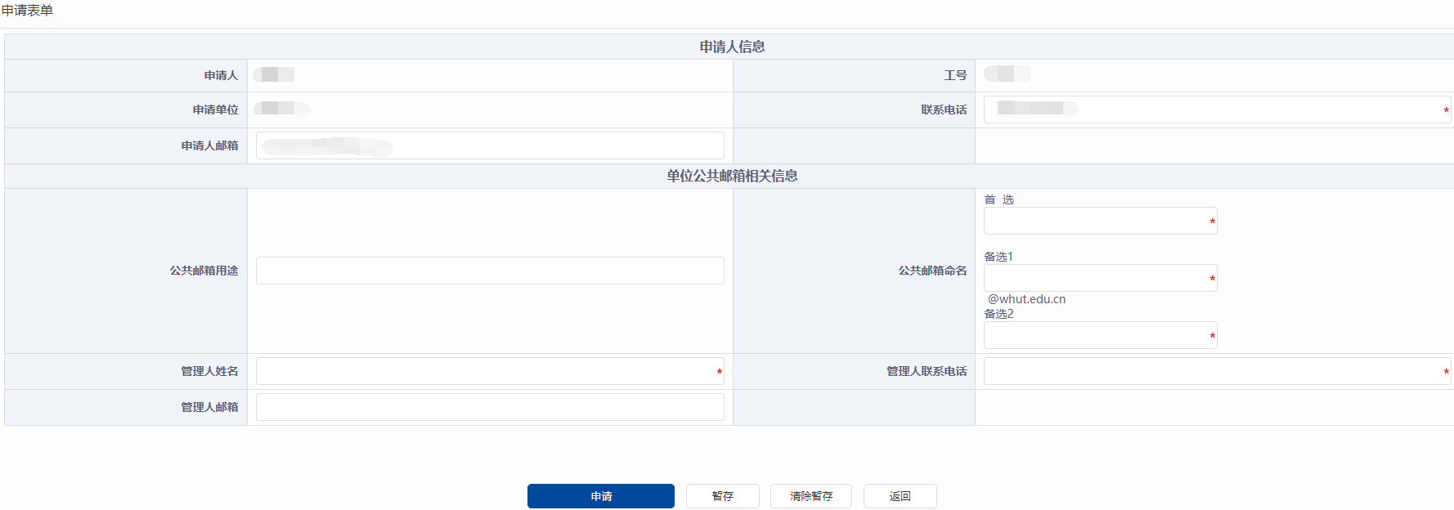The height and width of the screenshot is (510, 1454).
Task: Click the 管理人姓名 input box
Action: point(489,371)
